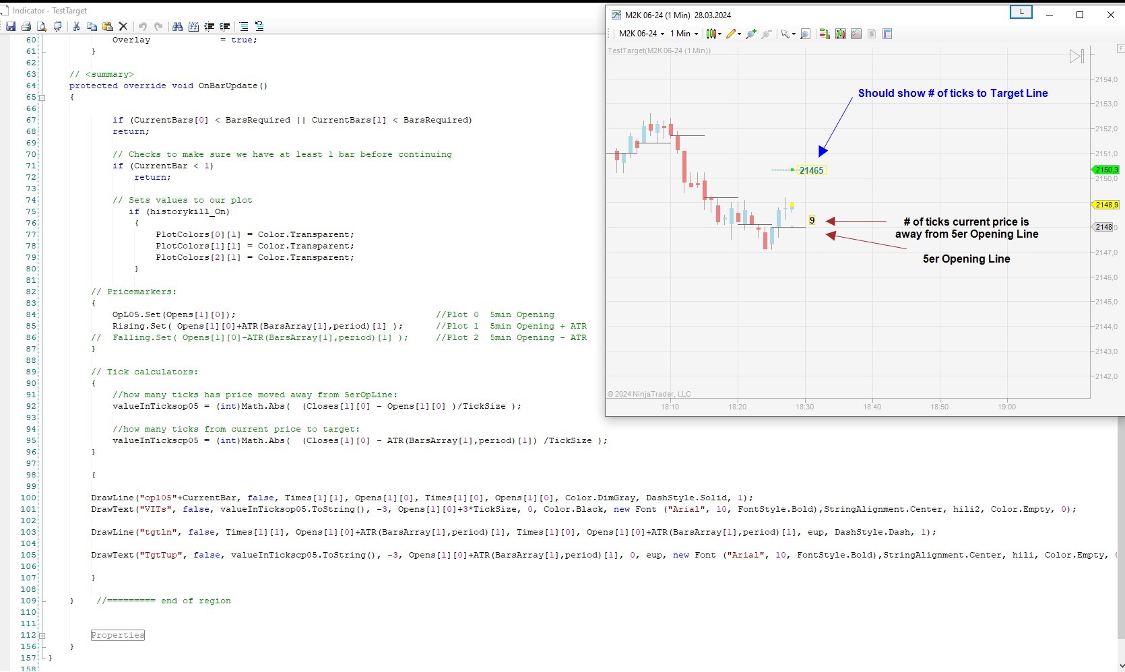Viewport: 1125px width, 672px height.
Task: Open Find with the binoculars icon
Action: tap(177, 26)
